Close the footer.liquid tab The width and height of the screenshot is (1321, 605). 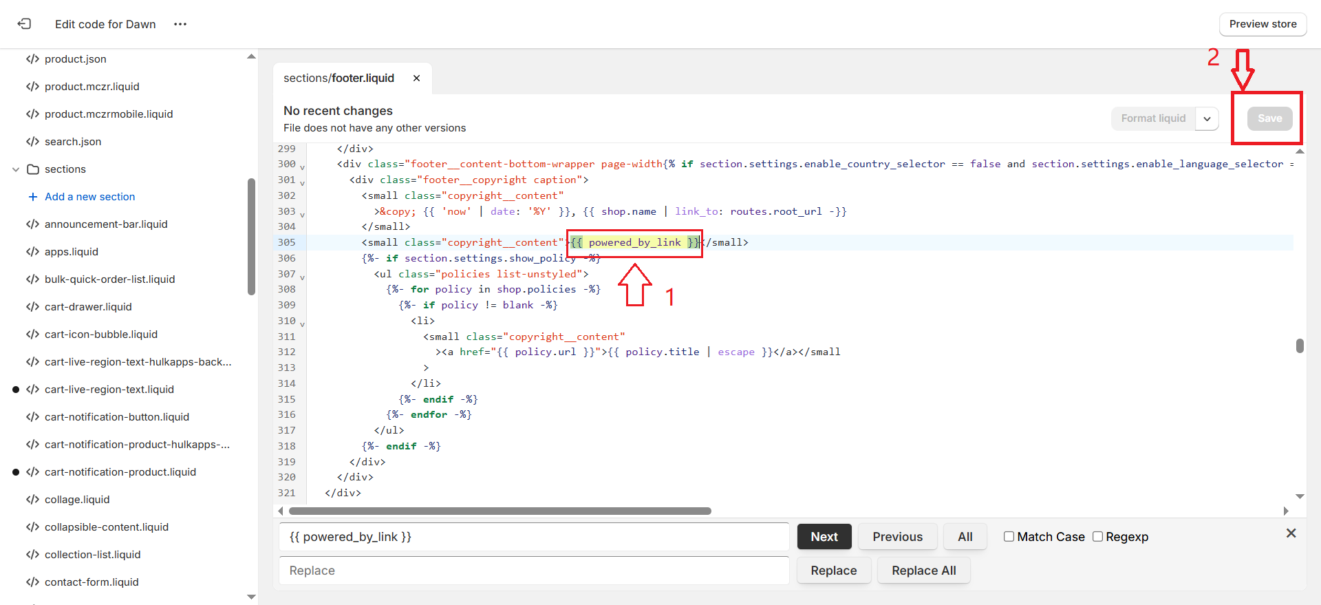click(416, 78)
